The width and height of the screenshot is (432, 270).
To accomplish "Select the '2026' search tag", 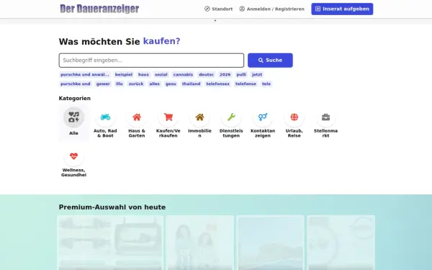I will 225,75.
